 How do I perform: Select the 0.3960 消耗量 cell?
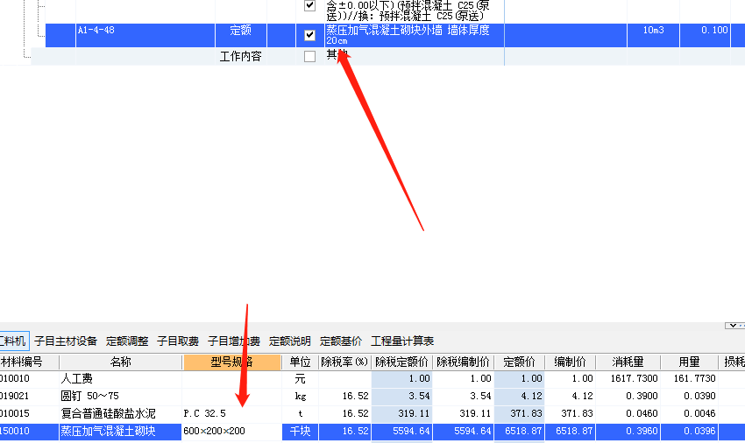coord(628,431)
